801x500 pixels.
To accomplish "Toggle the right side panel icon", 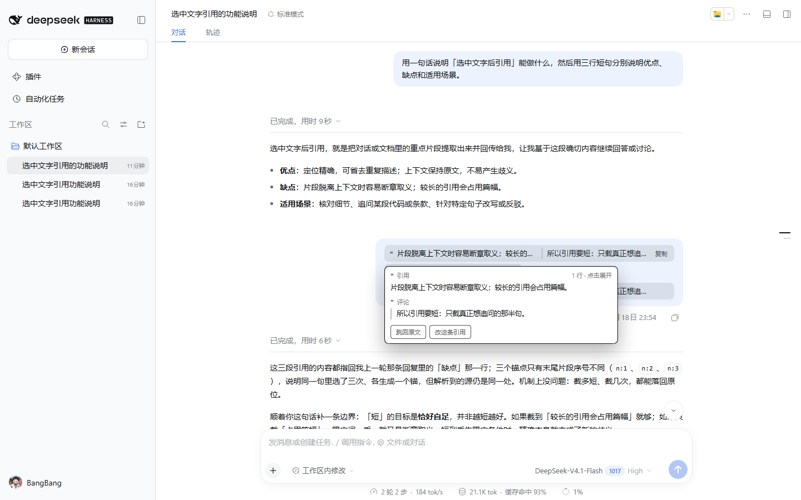I will pos(787,14).
